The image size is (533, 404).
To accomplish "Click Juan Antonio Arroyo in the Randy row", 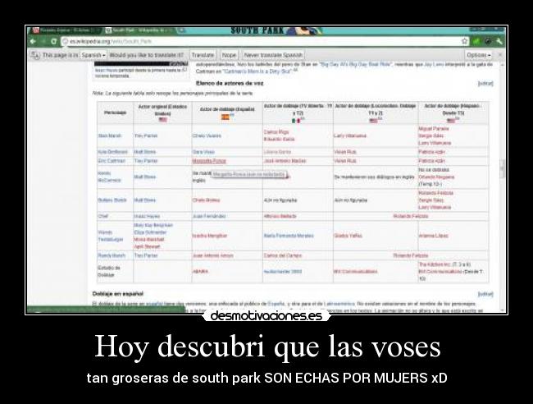I will pos(213,255).
